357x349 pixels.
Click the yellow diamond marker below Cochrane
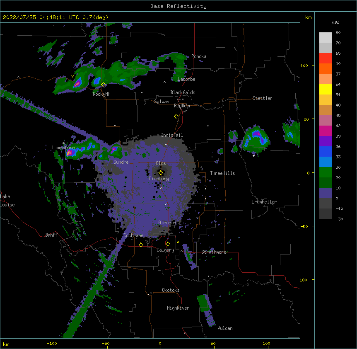click(x=141, y=245)
